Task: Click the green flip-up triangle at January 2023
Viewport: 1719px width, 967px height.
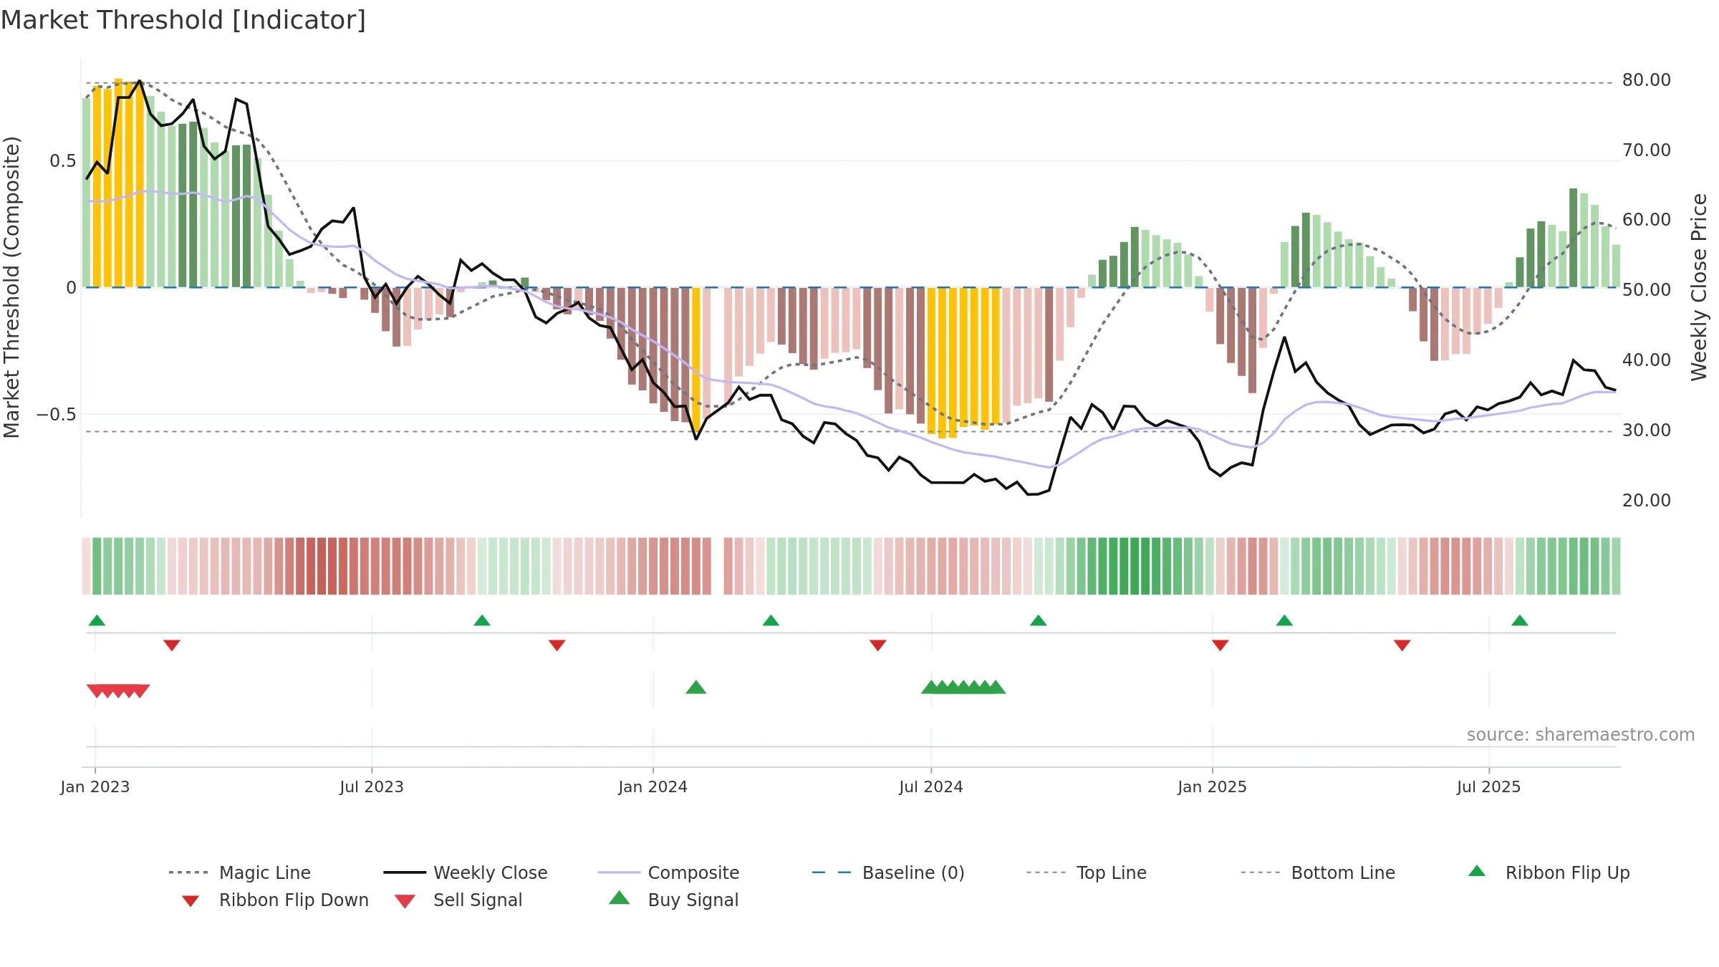Action: (97, 620)
